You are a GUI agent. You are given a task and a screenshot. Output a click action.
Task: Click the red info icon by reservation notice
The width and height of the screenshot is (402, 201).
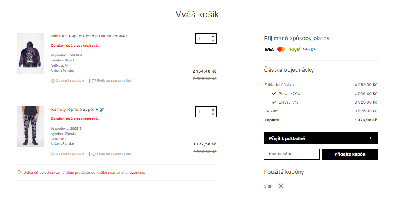pos(19,172)
